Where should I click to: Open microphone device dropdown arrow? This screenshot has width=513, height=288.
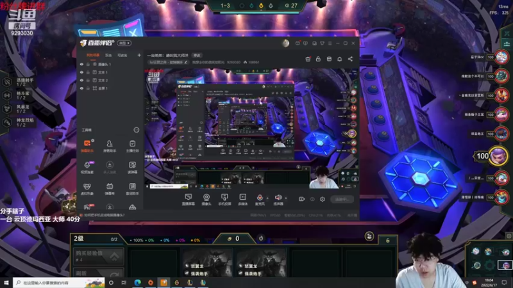pyautogui.click(x=267, y=198)
